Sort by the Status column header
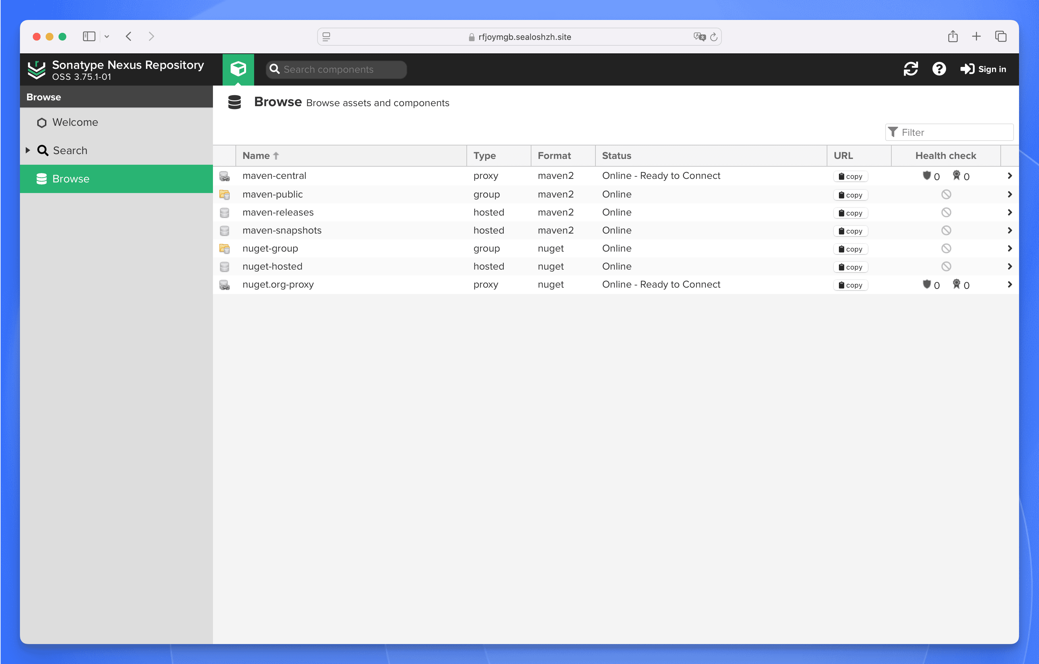 [711, 156]
